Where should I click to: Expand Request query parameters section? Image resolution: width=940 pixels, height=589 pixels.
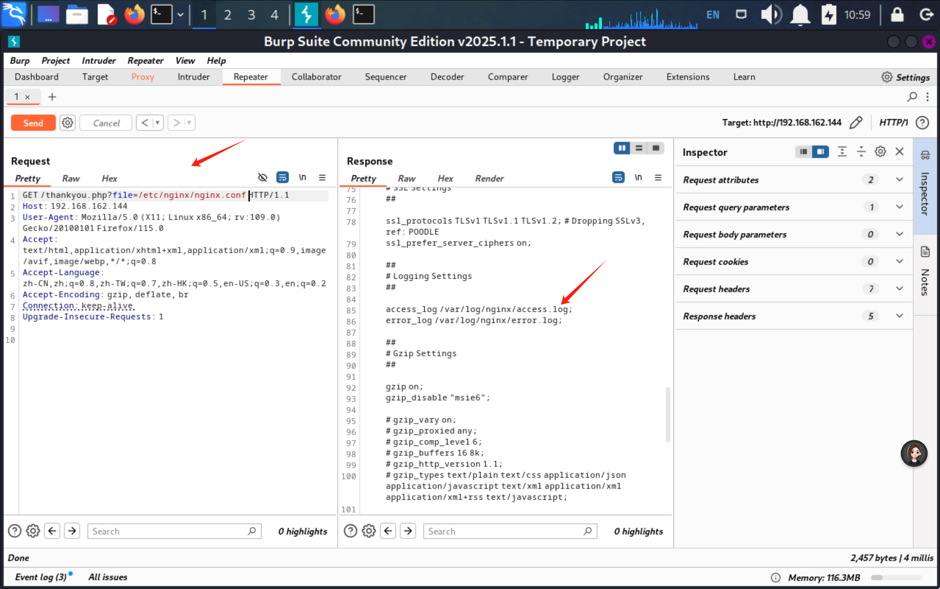click(899, 207)
